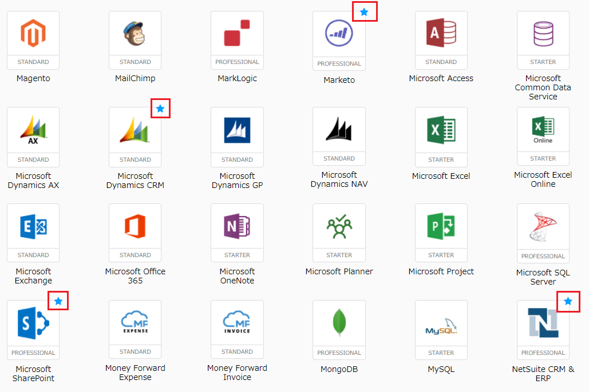Viewport: 589px width, 392px height.
Task: Click the "Microsoft SQL Server" name label
Action: pos(543,277)
